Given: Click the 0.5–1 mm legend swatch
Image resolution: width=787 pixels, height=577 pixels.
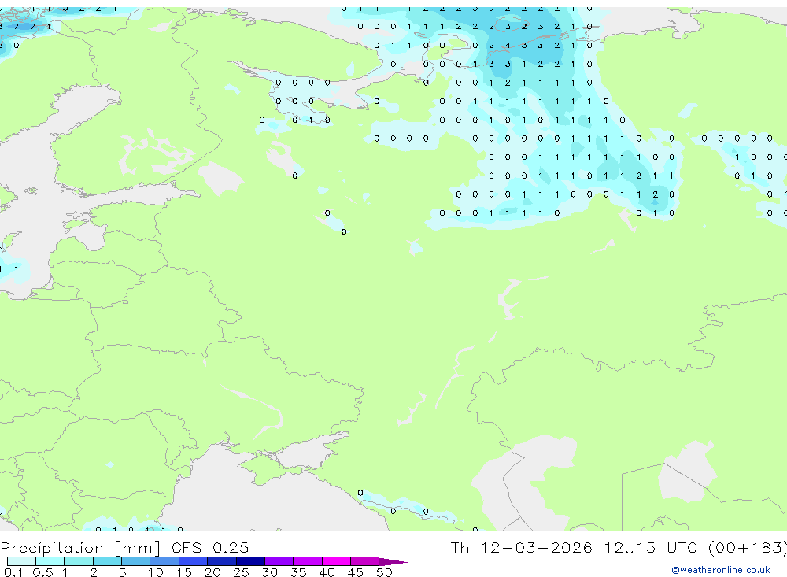Looking at the screenshot, I should pyautogui.click(x=50, y=561).
